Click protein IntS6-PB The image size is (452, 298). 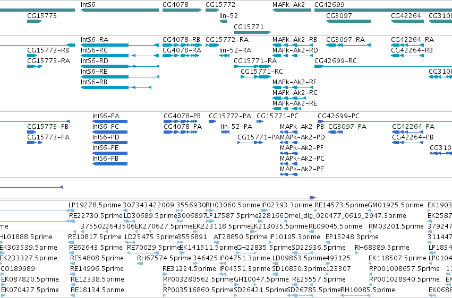coord(110,164)
